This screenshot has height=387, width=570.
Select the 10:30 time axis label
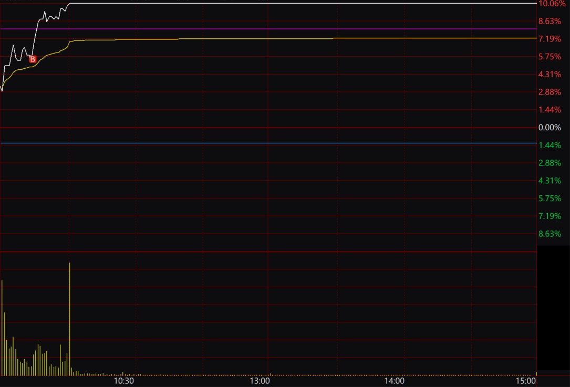[125, 381]
